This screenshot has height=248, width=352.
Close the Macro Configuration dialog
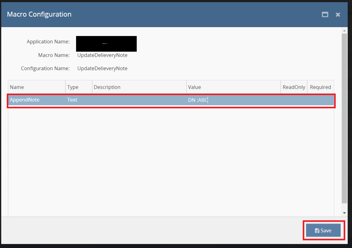[338, 15]
